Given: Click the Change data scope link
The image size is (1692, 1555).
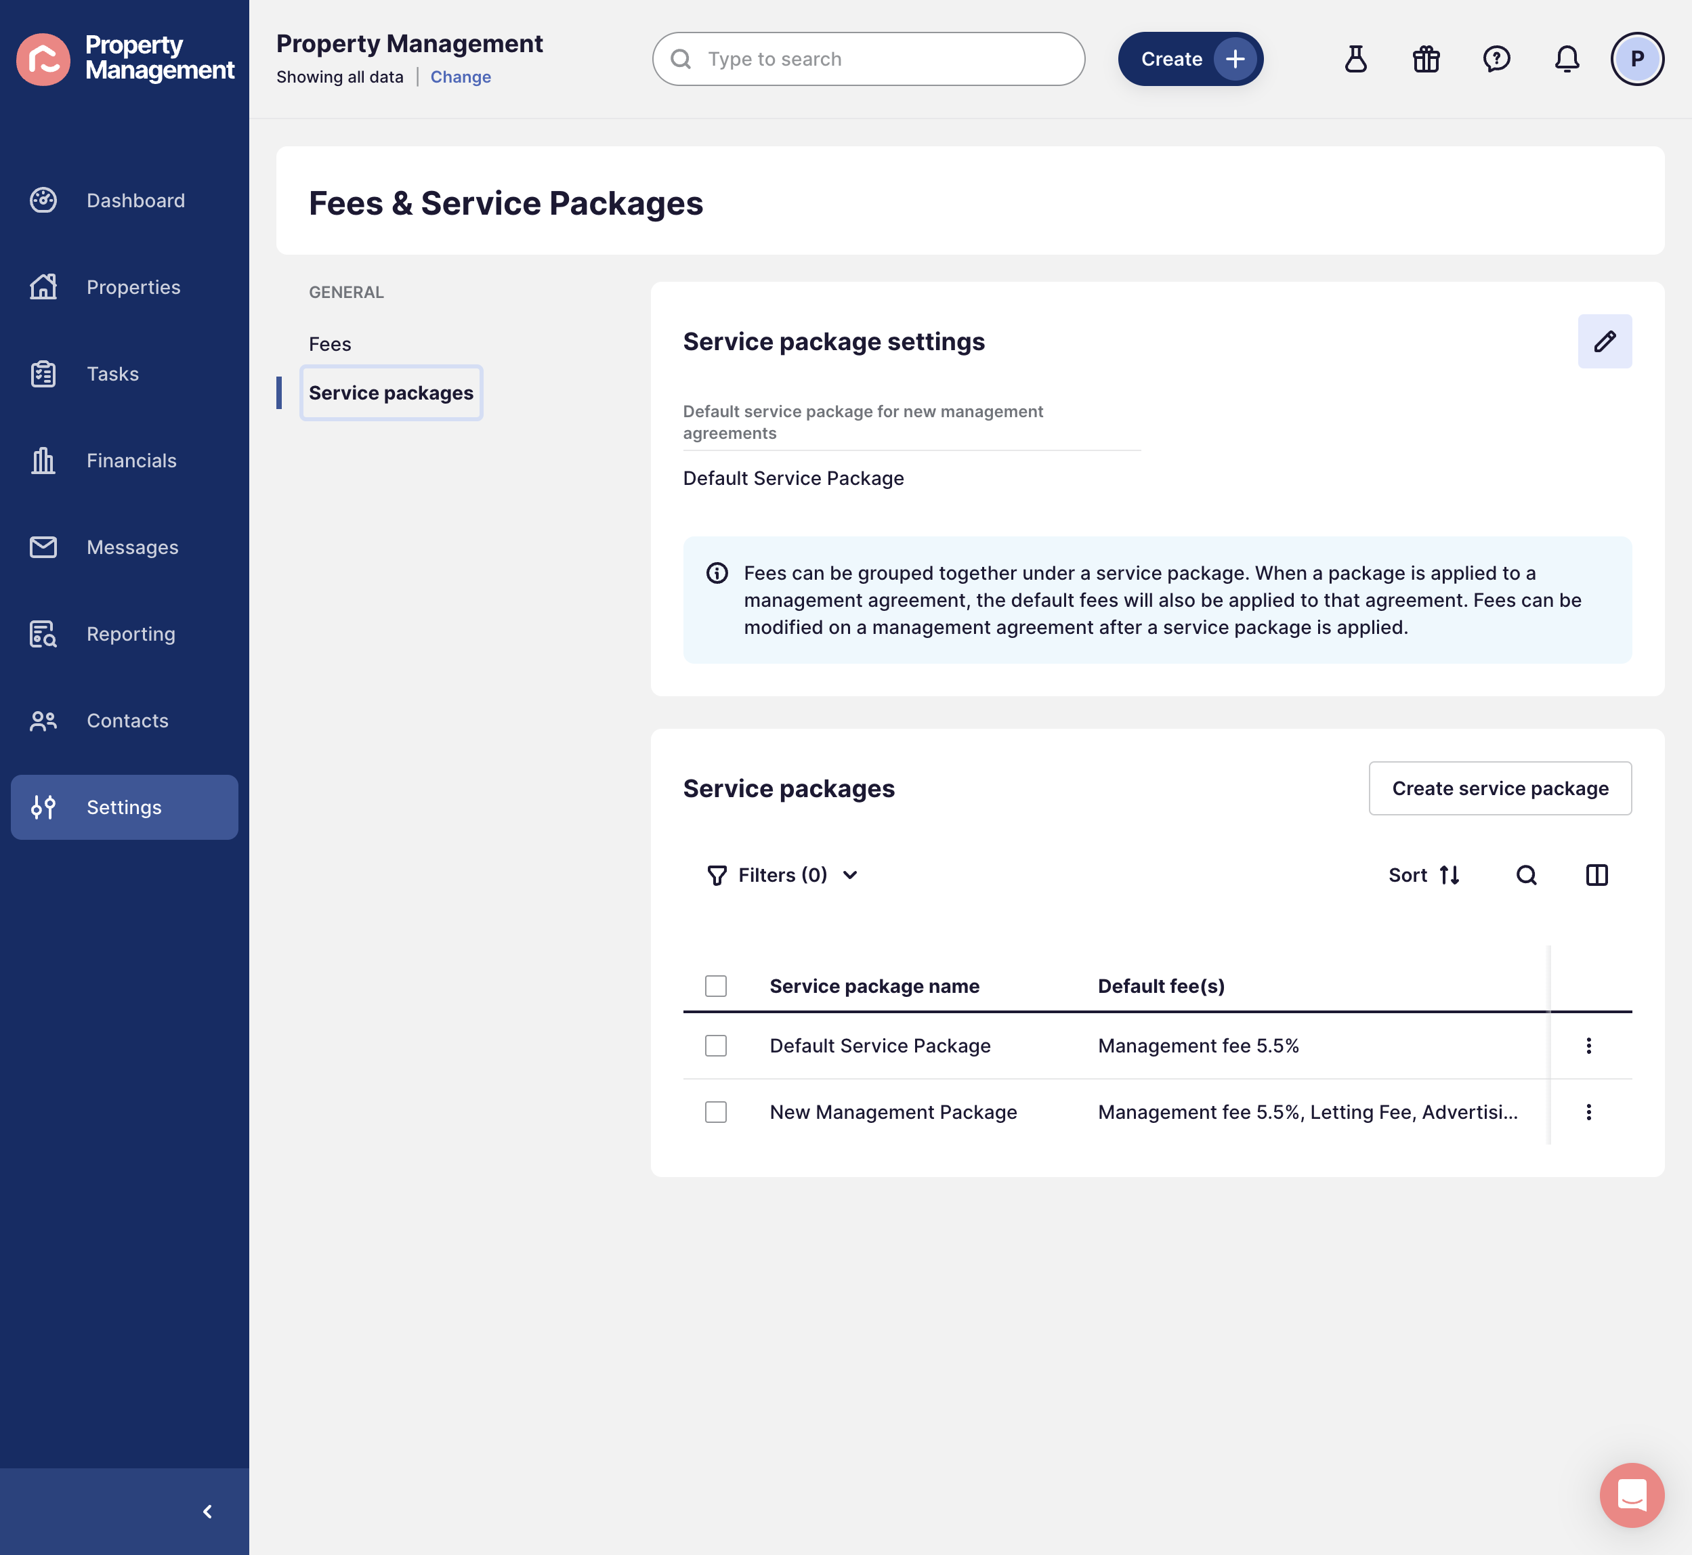Looking at the screenshot, I should click(460, 77).
